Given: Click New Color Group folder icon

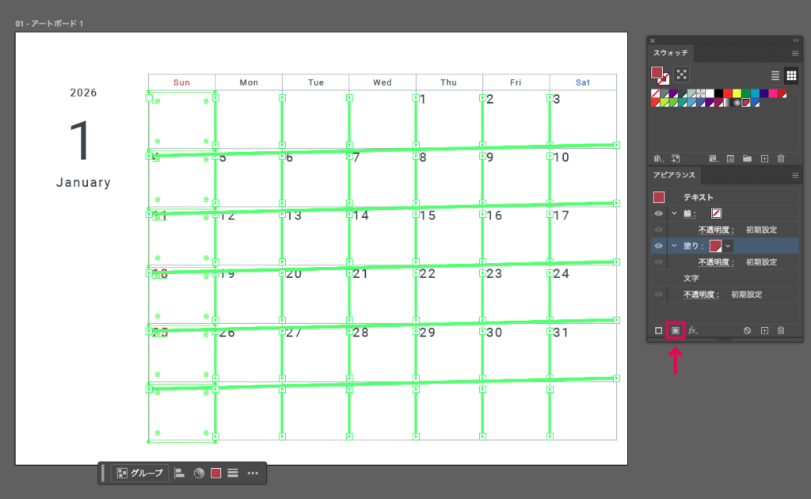Looking at the screenshot, I should click(748, 158).
